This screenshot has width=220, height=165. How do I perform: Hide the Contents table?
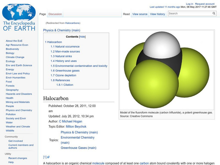(82, 37)
